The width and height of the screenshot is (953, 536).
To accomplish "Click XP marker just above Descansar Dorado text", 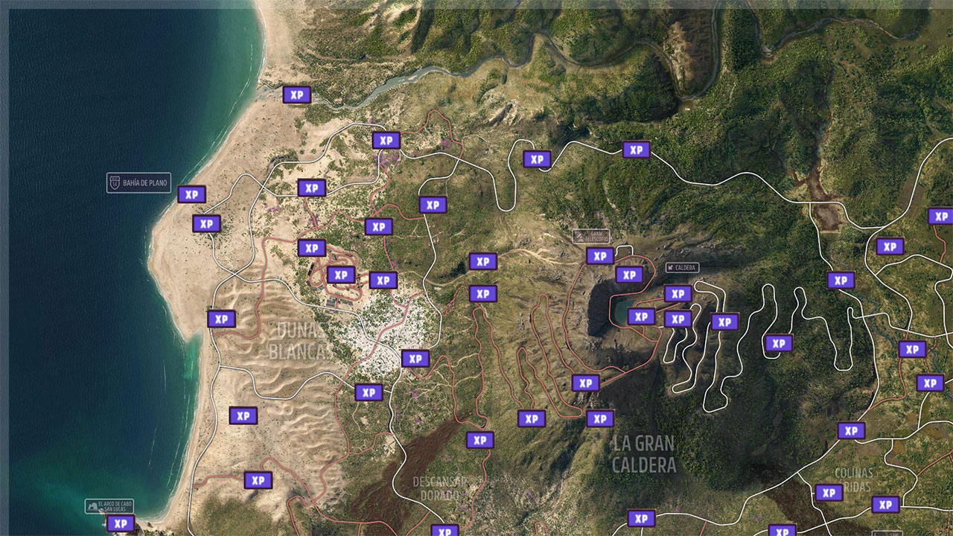I will click(x=480, y=440).
